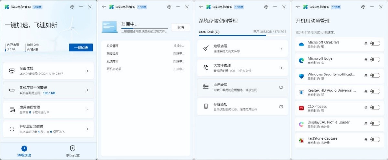
Task: Open settings gear in first window
Action: click(72, 7)
